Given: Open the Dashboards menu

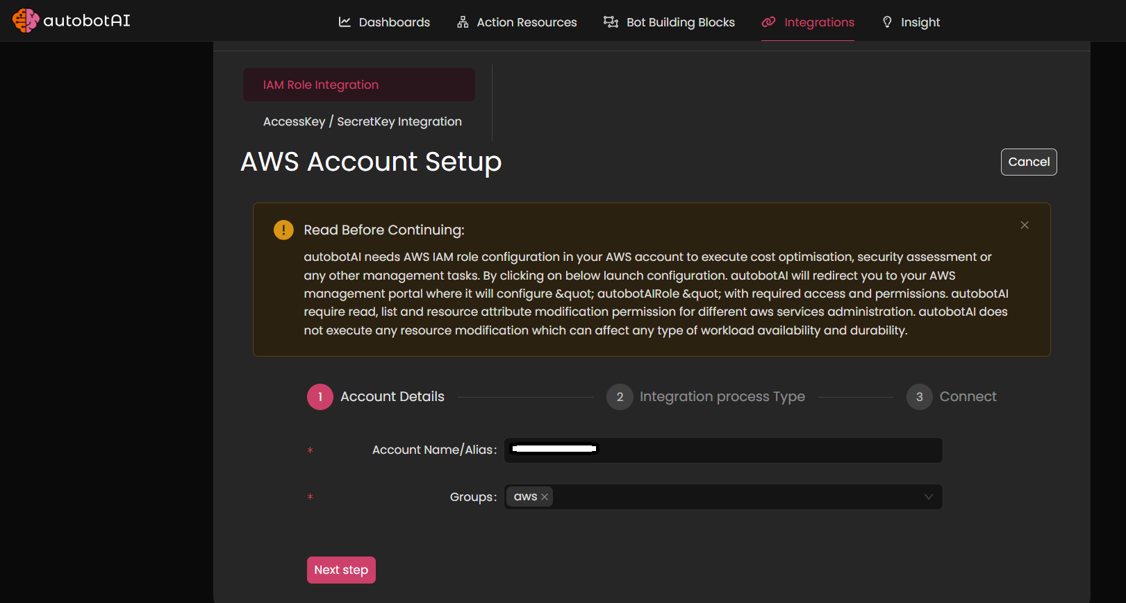Looking at the screenshot, I should [x=384, y=22].
